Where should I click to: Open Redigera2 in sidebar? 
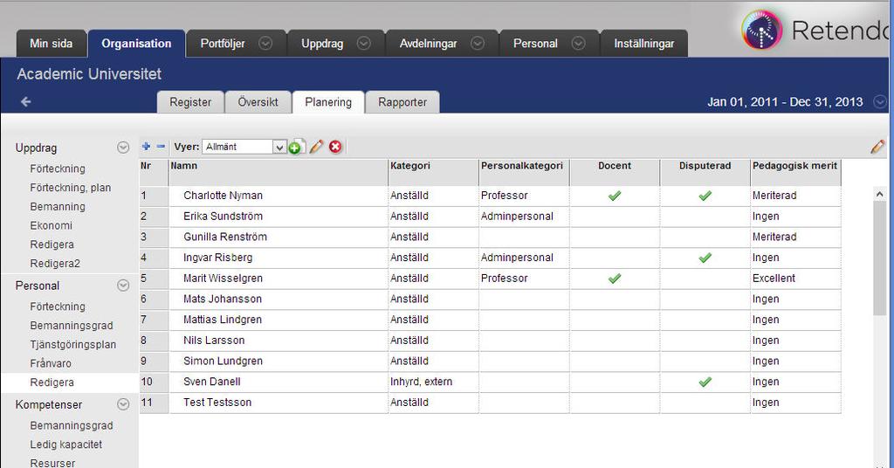coord(55,264)
